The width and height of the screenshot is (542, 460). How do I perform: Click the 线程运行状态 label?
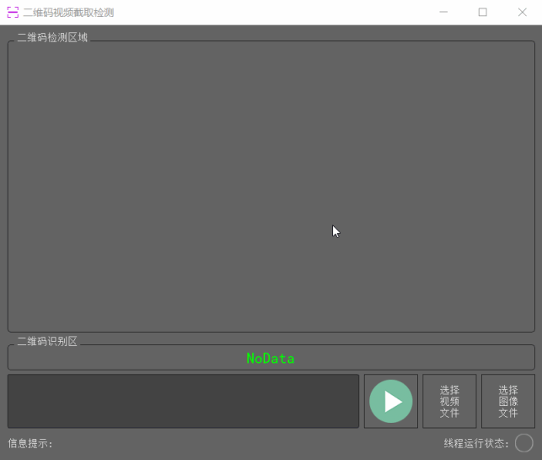[x=476, y=443]
